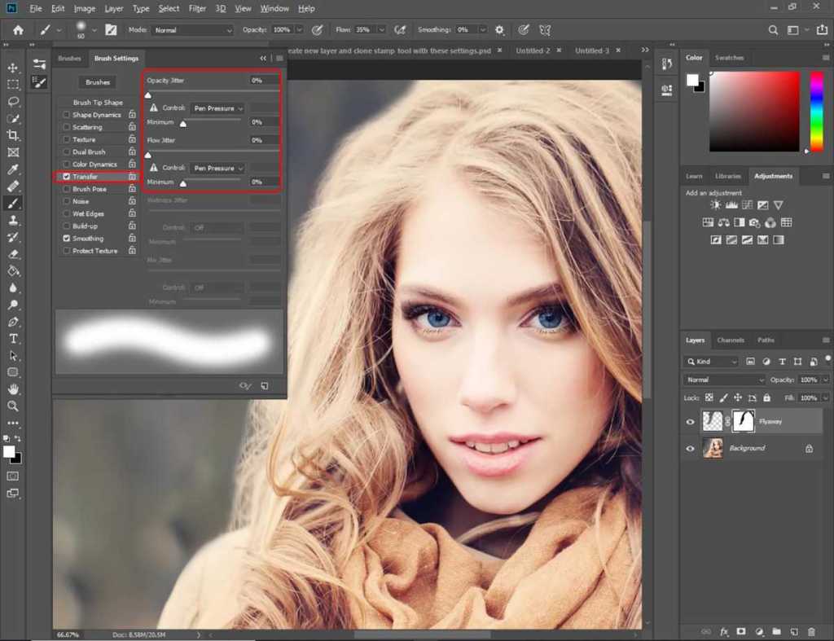Select the Zoom tool in toolbar
The width and height of the screenshot is (834, 641).
(13, 406)
